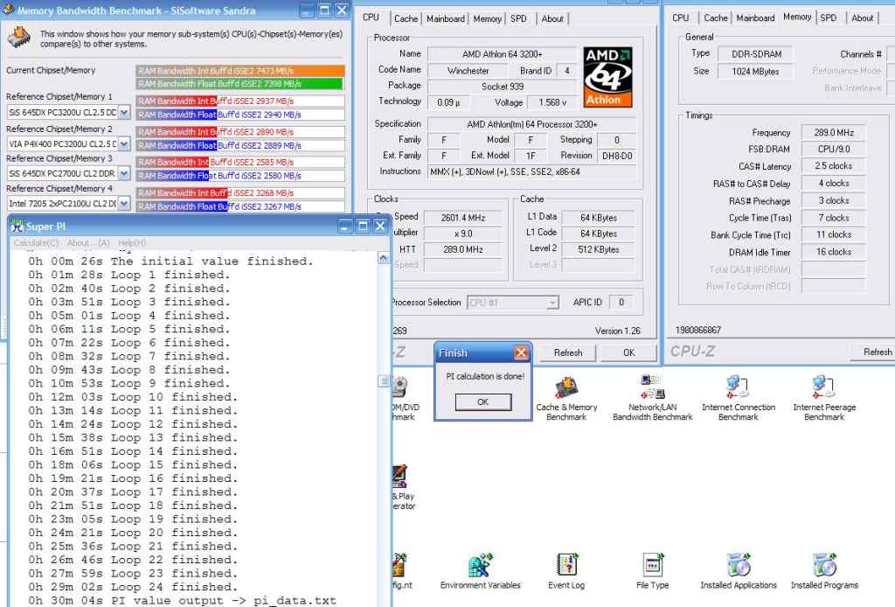Viewport: 895px width, 607px height.
Task: Open the Help menu in Super PI
Action: pyautogui.click(x=132, y=242)
